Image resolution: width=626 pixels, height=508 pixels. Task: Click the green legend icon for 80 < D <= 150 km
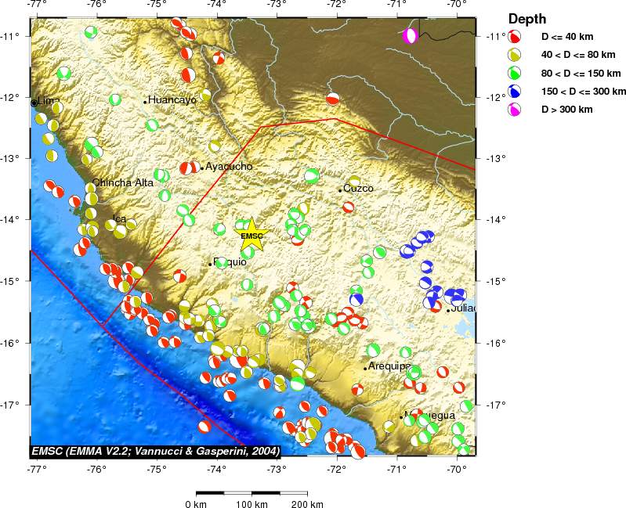click(515, 73)
